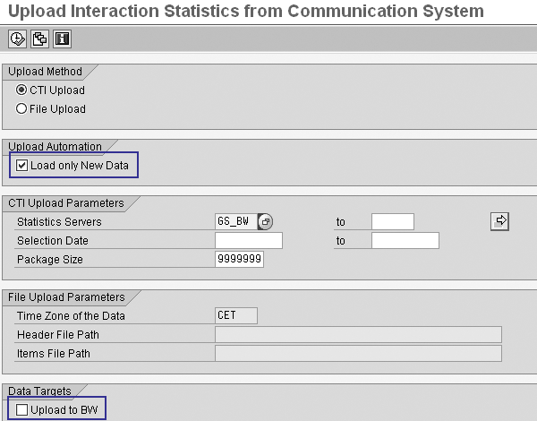Click the Items File Path field
Screen dimensions: 537x421
tap(358, 353)
